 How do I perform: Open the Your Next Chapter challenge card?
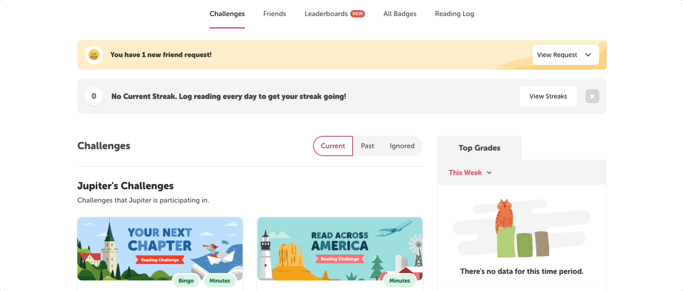pyautogui.click(x=160, y=249)
